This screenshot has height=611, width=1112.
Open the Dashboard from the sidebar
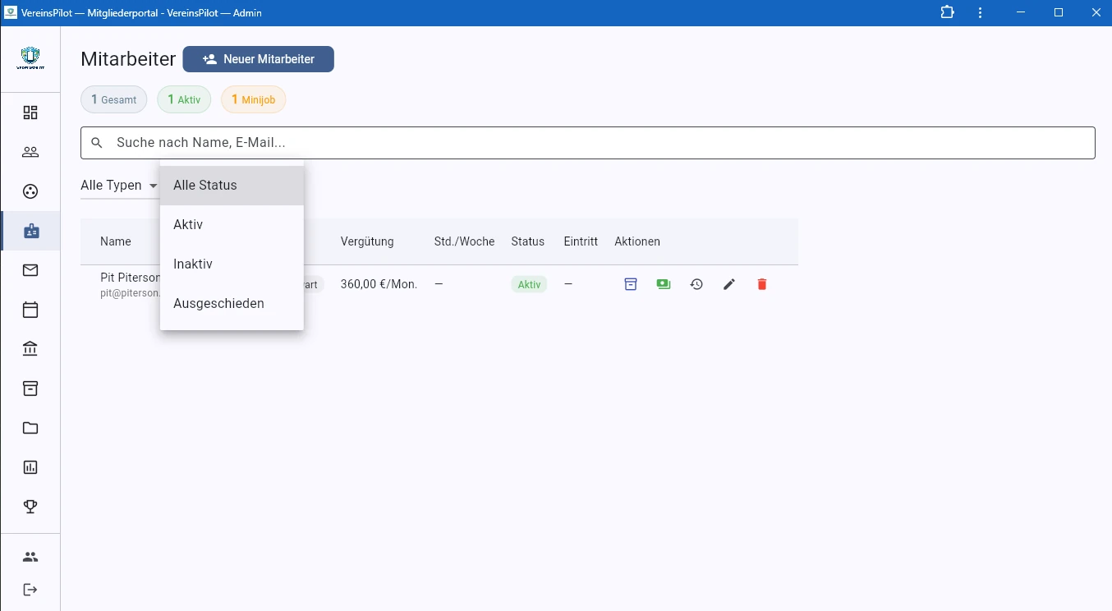pyautogui.click(x=30, y=112)
